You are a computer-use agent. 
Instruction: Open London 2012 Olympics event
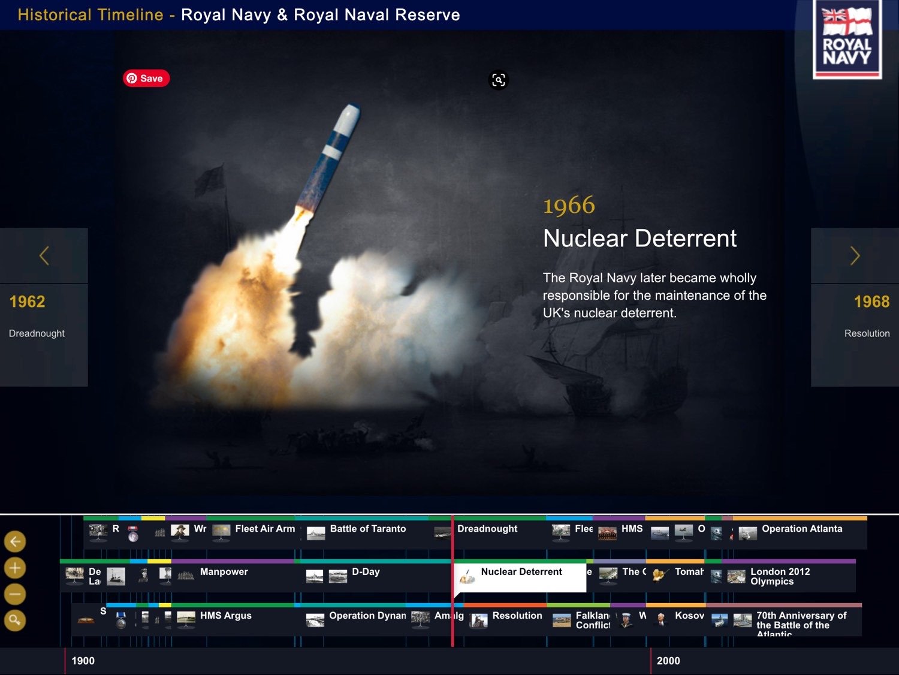pyautogui.click(x=779, y=577)
